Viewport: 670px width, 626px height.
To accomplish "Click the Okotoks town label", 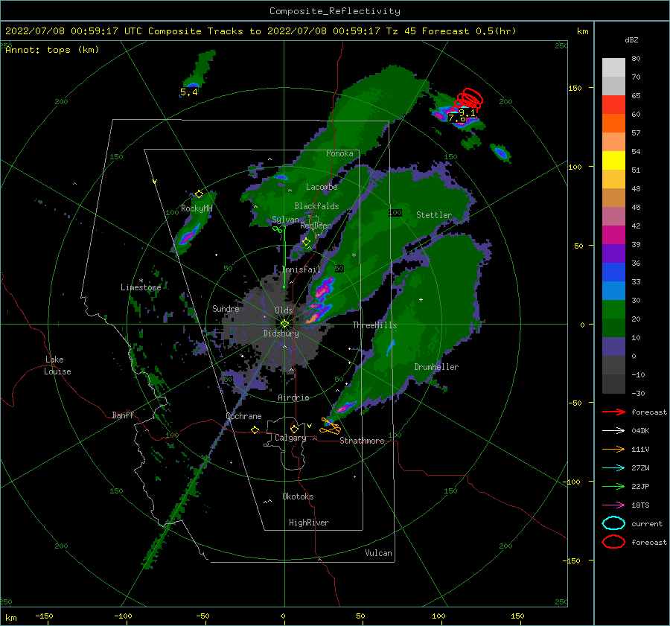I will 298,496.
